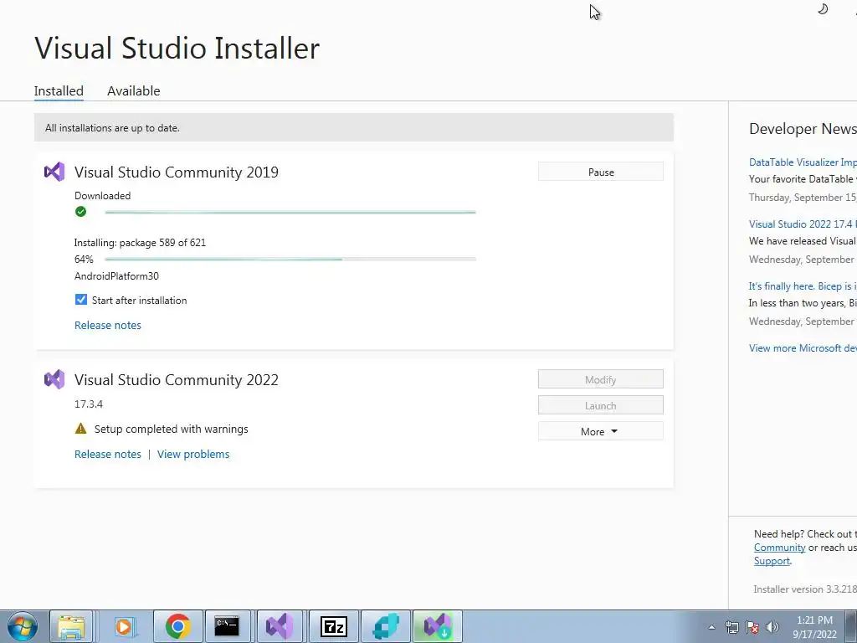Open File Explorer from the taskbar

coord(71,626)
